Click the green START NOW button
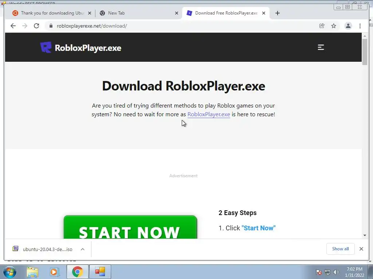 (130, 227)
